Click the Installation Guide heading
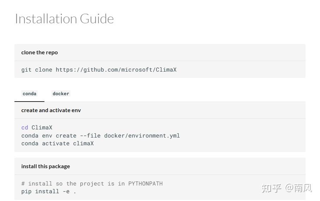 (x=64, y=19)
